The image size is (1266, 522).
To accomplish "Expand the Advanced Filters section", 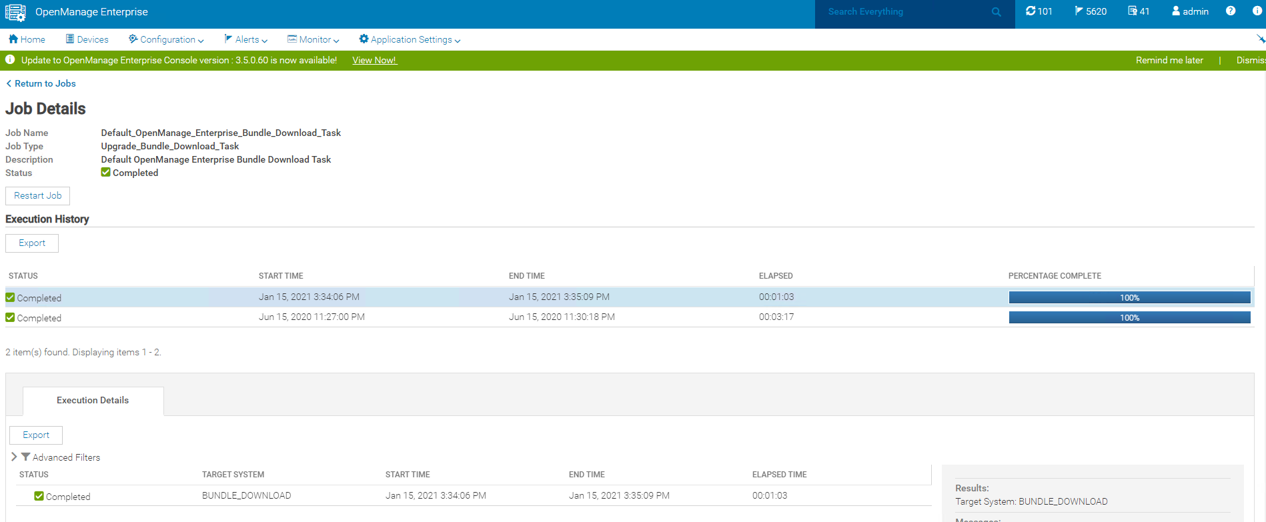I will click(x=14, y=457).
